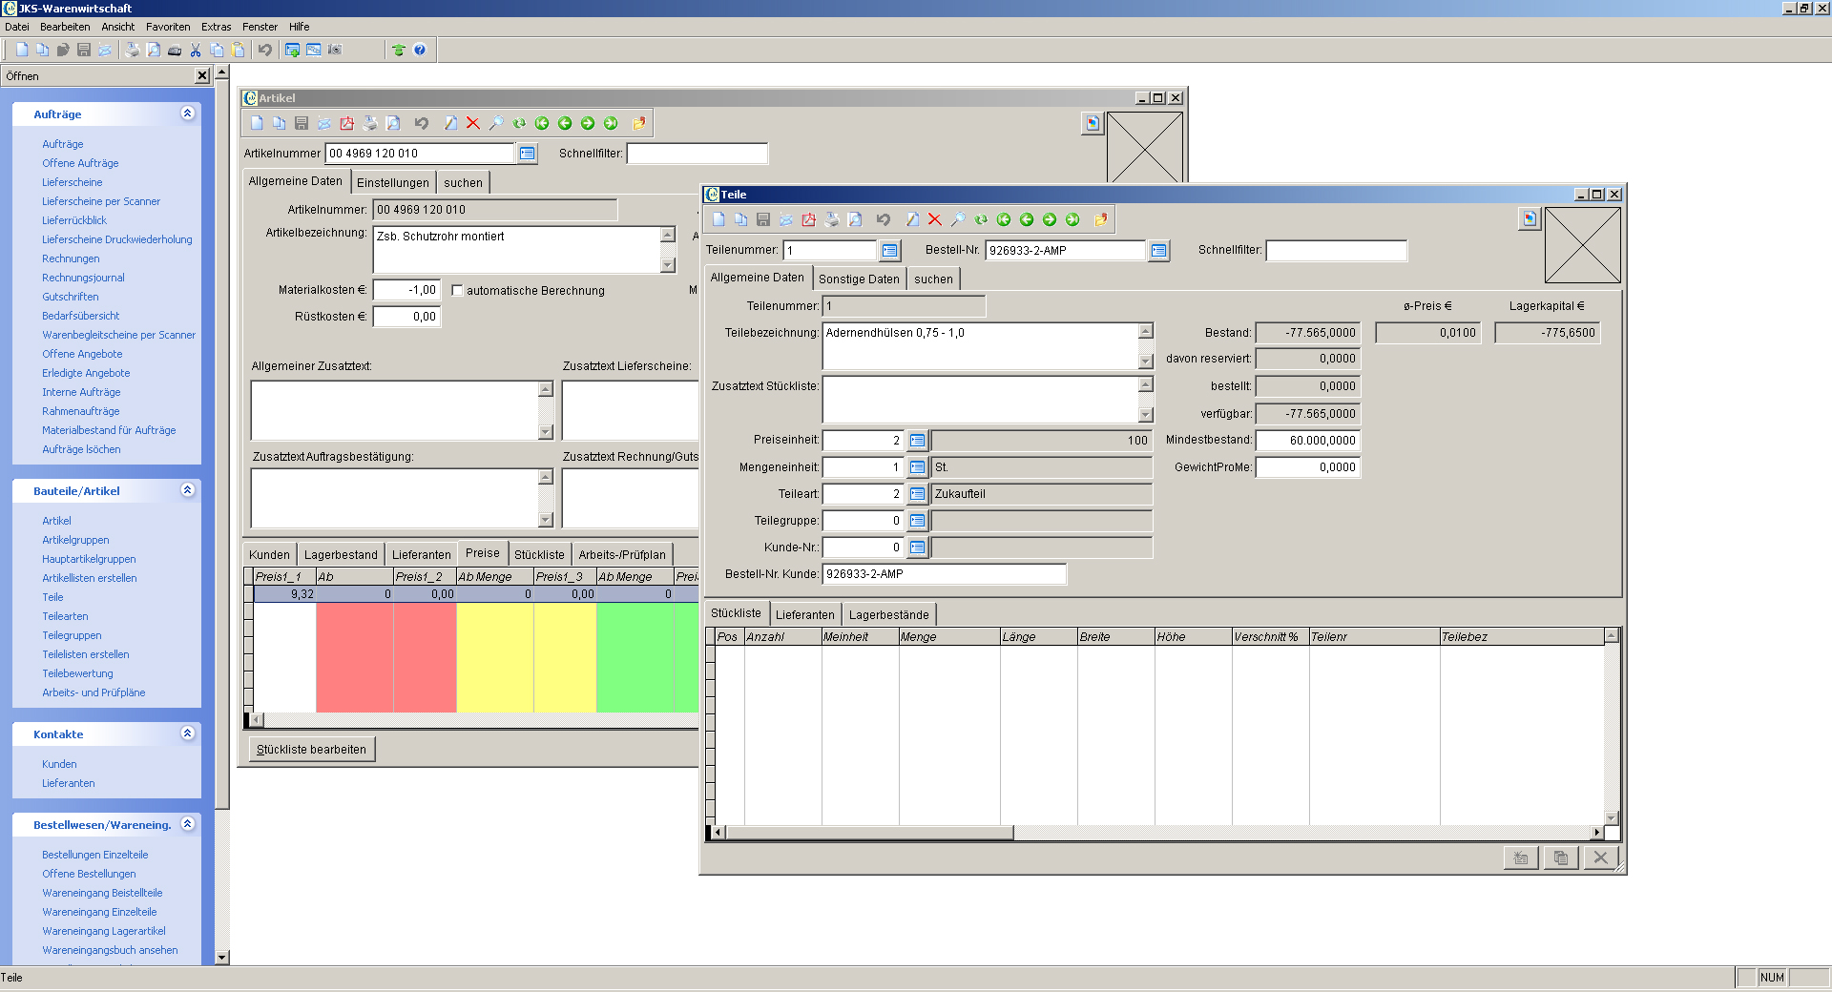
Task: Open the Mengeneinheit lookup button
Action: pyautogui.click(x=917, y=467)
